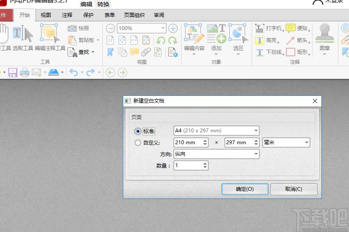This screenshot has height=232, width=349.
Task: Click the actual size 1:1 page icon
Action: (111, 40)
